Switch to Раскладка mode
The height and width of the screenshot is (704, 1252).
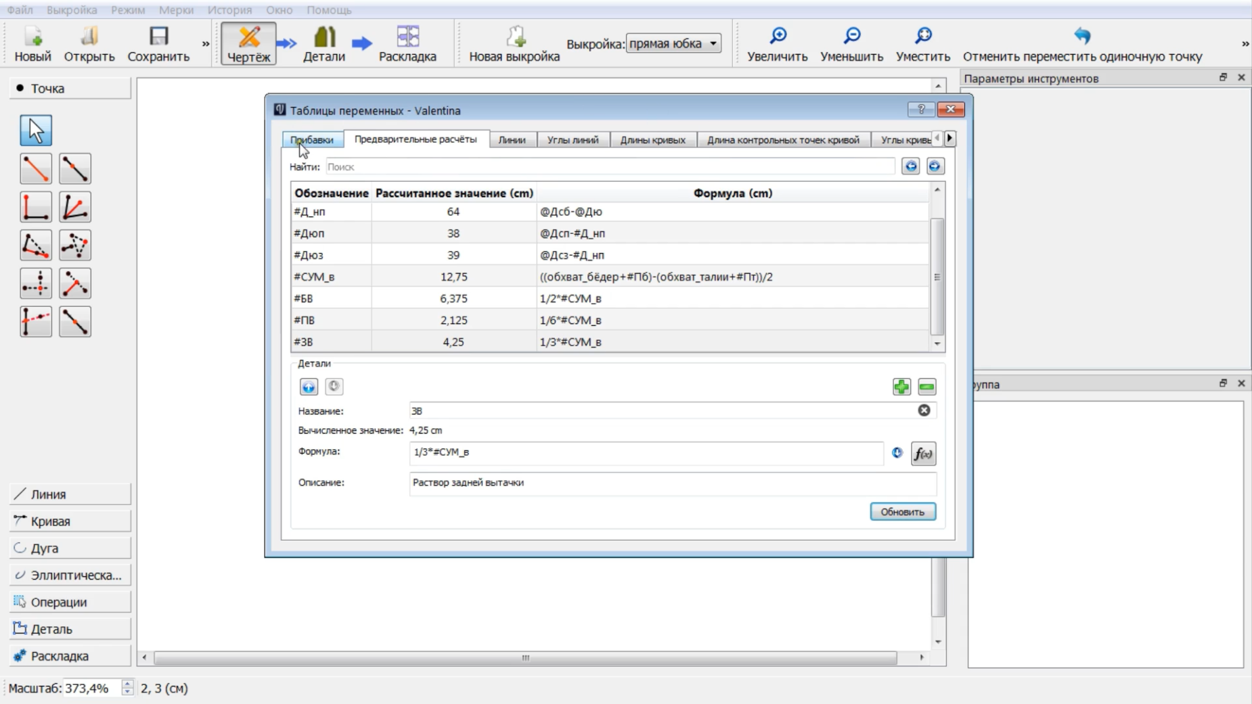tap(407, 44)
